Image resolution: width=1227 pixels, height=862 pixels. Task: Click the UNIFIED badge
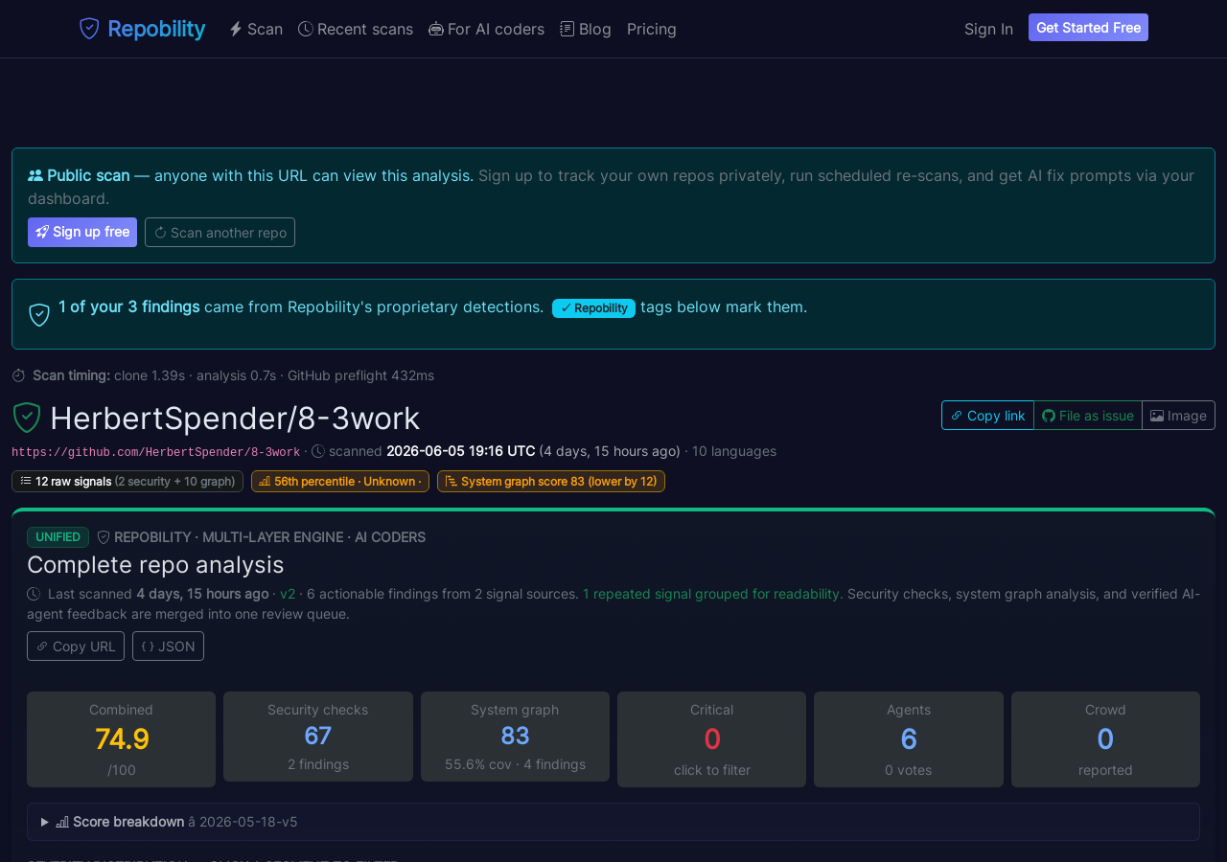pos(58,537)
